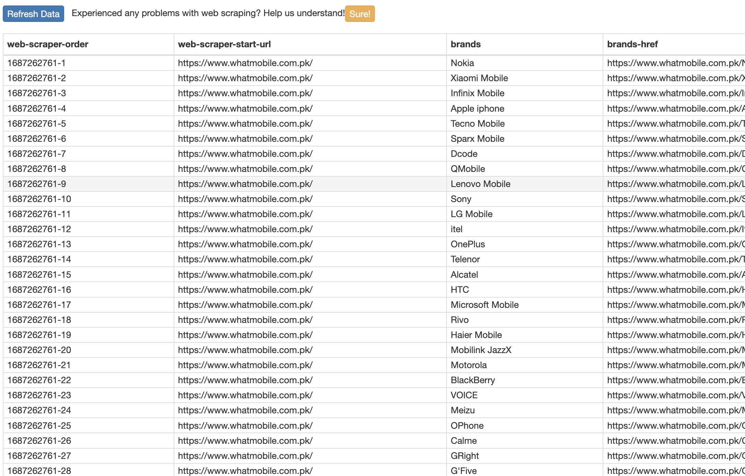Select the GRight brand cell

[x=525, y=456]
